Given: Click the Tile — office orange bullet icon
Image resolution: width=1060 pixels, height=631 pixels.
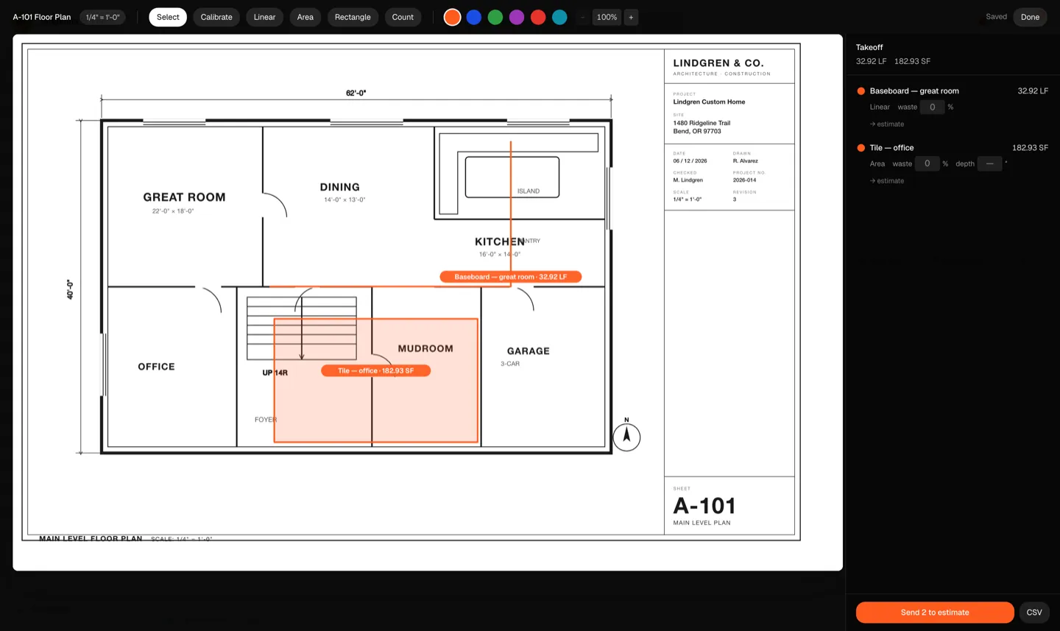Looking at the screenshot, I should coord(861,148).
